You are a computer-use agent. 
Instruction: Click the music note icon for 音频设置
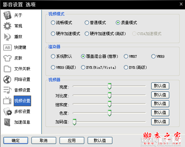click(7, 90)
